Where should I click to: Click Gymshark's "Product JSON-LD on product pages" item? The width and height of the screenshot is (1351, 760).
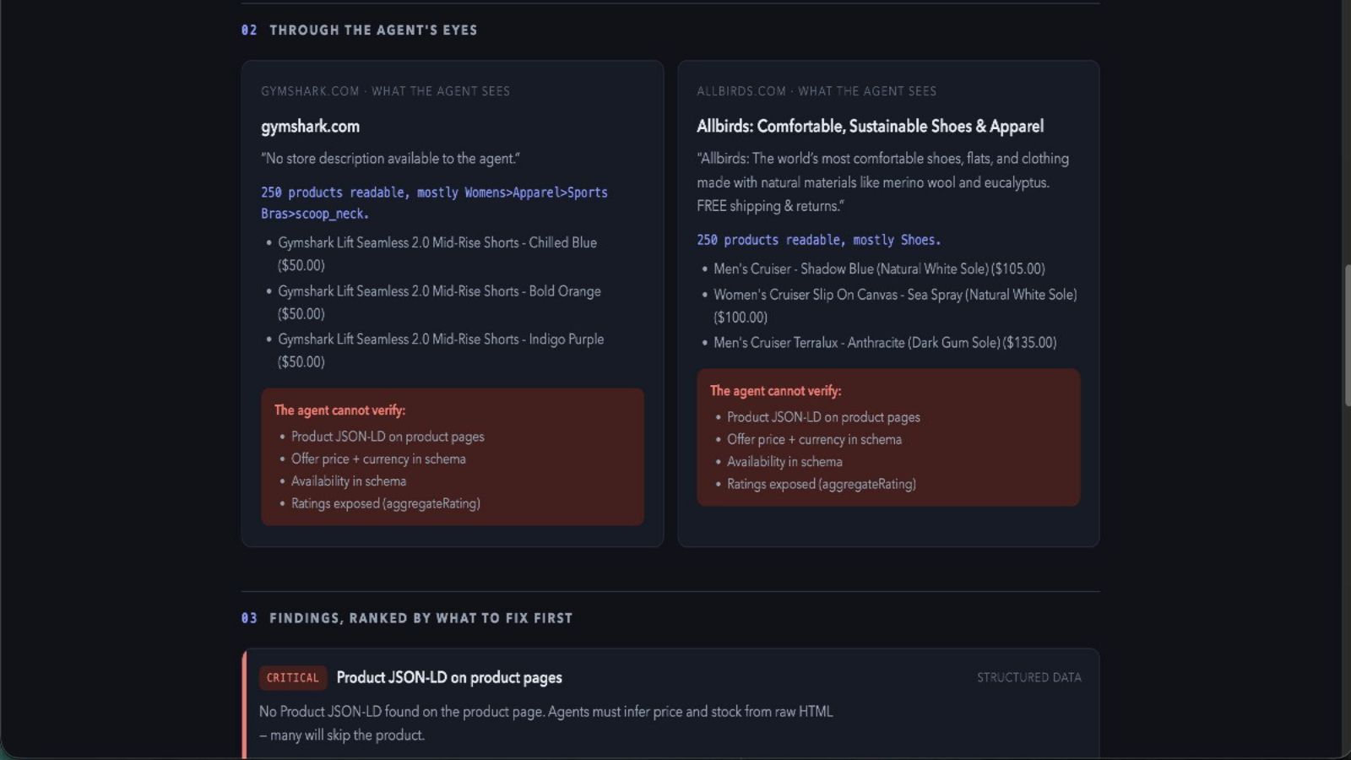point(388,437)
